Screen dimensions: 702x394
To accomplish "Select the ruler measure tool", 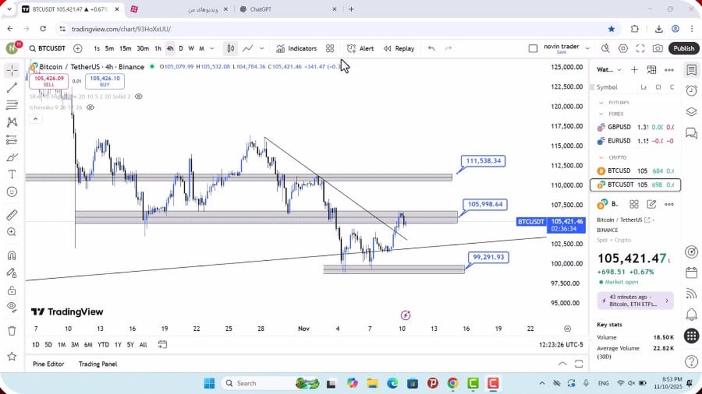I will tap(12, 215).
